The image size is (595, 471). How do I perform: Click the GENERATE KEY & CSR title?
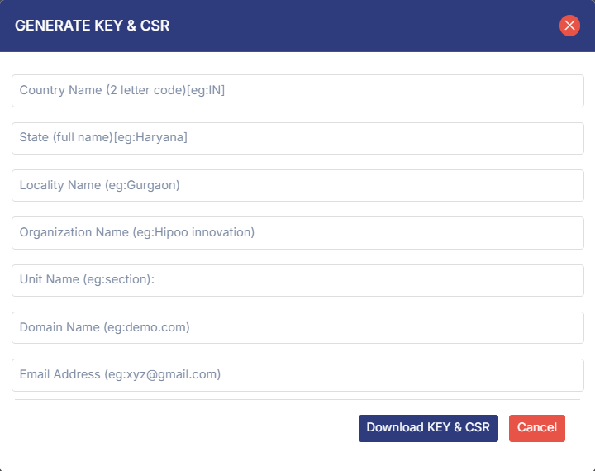click(93, 26)
